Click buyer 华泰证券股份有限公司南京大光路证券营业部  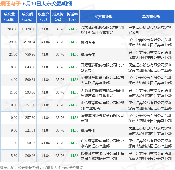pyautogui.click(x=102, y=80)
